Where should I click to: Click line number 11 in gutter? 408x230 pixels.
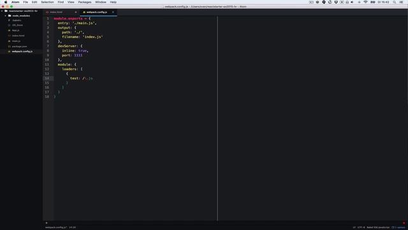pyautogui.click(x=47, y=65)
